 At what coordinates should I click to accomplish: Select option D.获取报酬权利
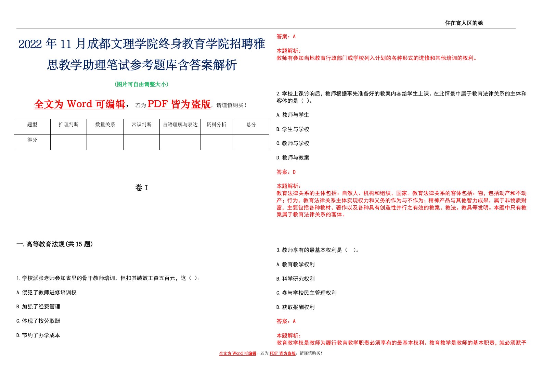pos(296,307)
